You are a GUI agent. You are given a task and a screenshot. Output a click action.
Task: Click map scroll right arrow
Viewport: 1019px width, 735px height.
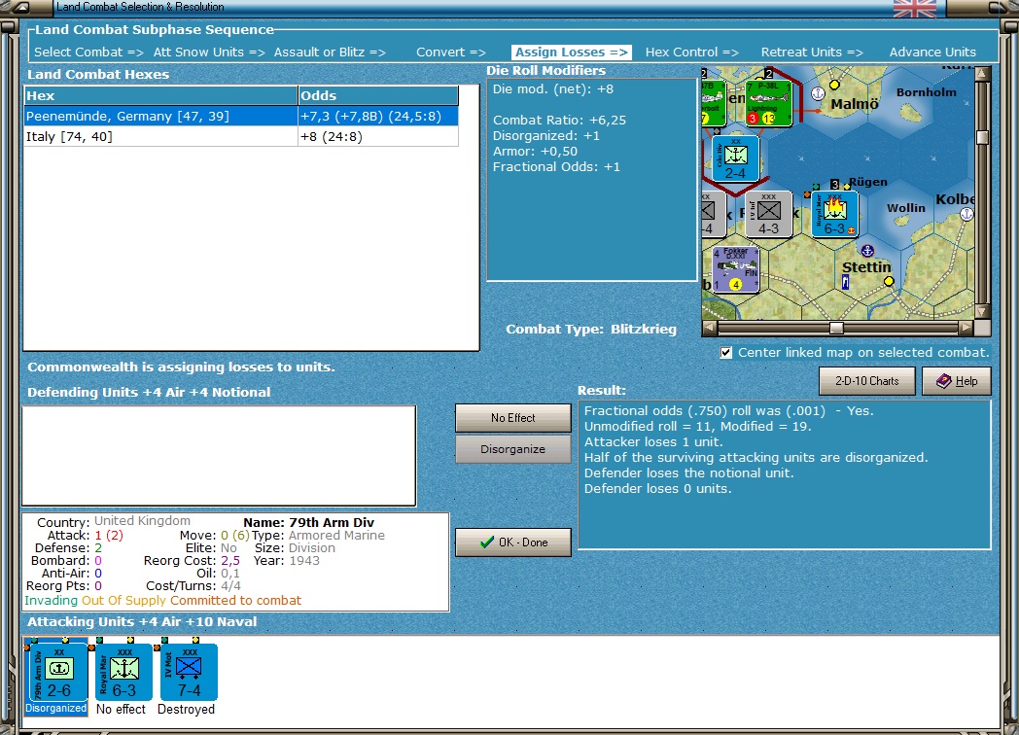click(966, 328)
